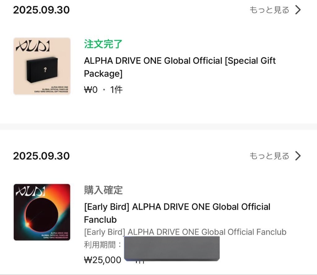Screen dimensions: 317x275
Task: Click the bottom 2025.09.30 date header
Action: pos(41,156)
